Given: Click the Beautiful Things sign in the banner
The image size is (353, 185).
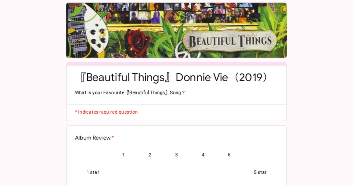Looking at the screenshot, I should coord(230,41).
